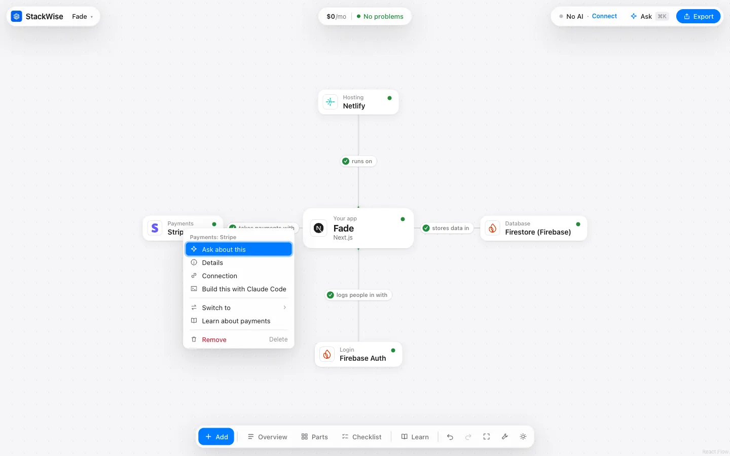Click the Add button in toolbar
The width and height of the screenshot is (730, 456).
point(216,437)
